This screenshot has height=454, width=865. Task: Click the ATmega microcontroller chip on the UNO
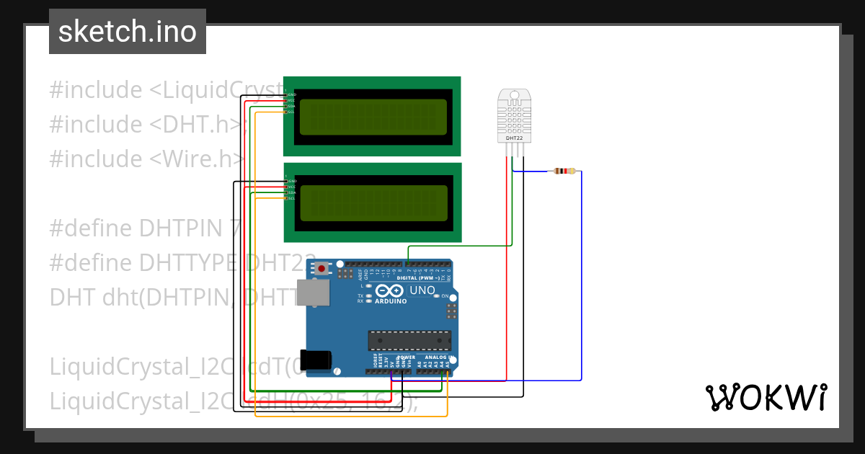(x=409, y=340)
